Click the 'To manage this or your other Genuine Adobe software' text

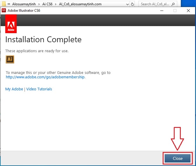pyautogui.click(x=58, y=72)
